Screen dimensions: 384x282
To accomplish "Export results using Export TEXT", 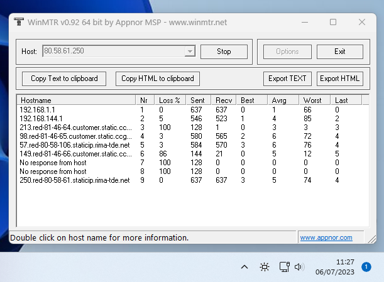I will click(287, 79).
